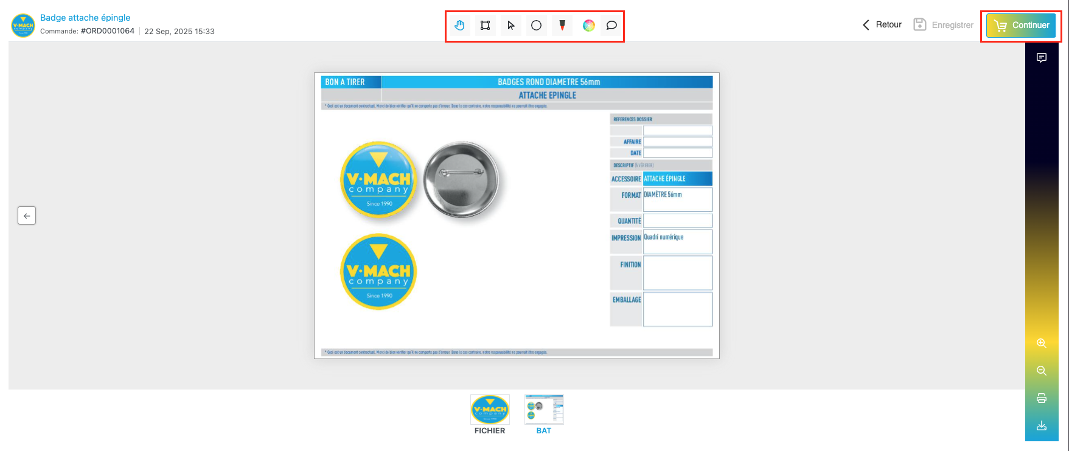Switch to the FICHIER thumbnail
This screenshot has height=451, width=1069.
(x=490, y=410)
